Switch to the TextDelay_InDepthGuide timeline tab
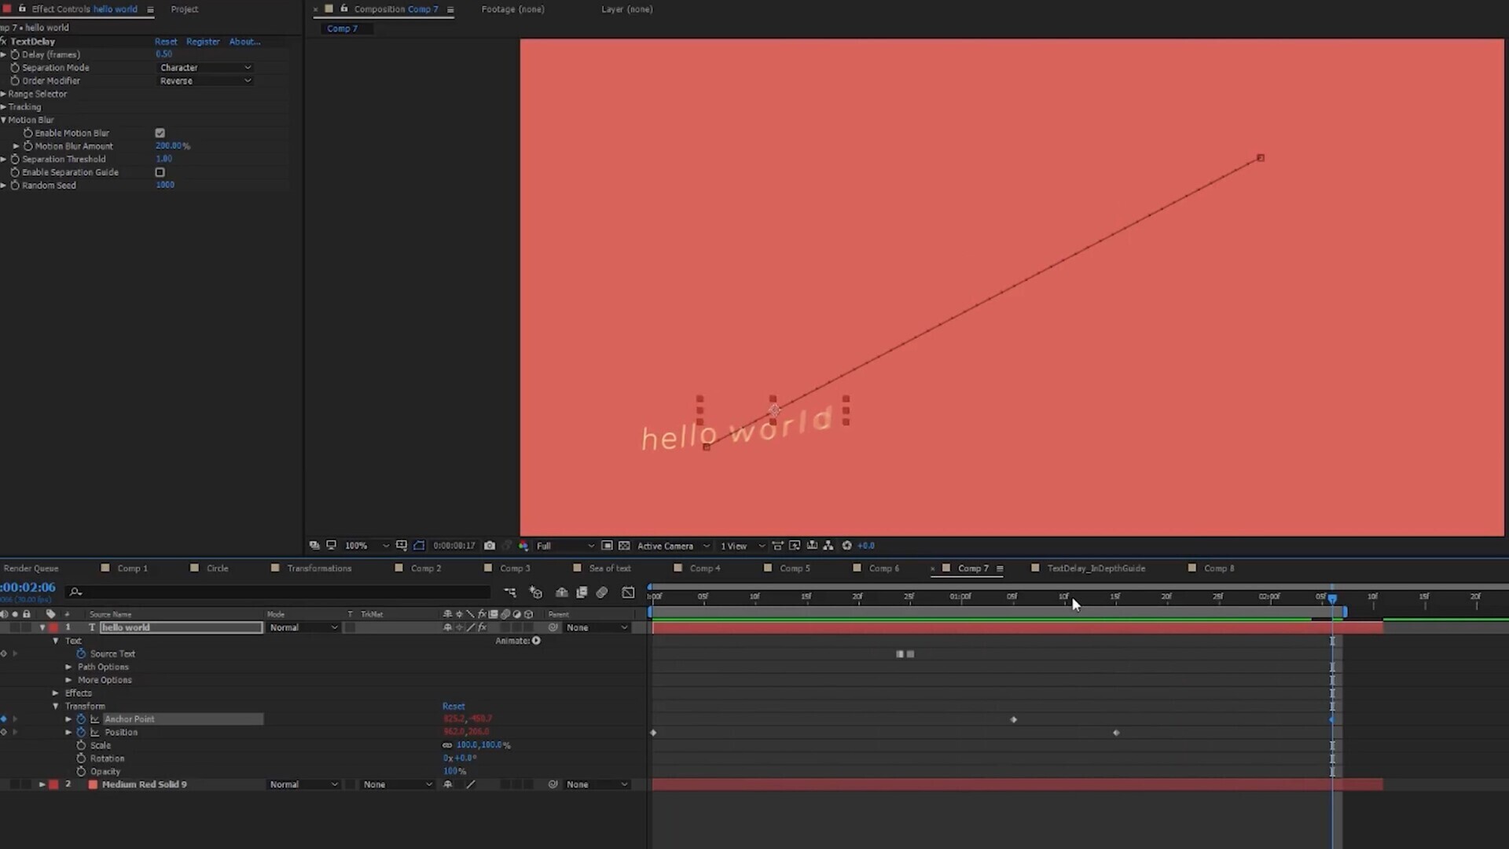1509x849 pixels. pyautogui.click(x=1096, y=568)
